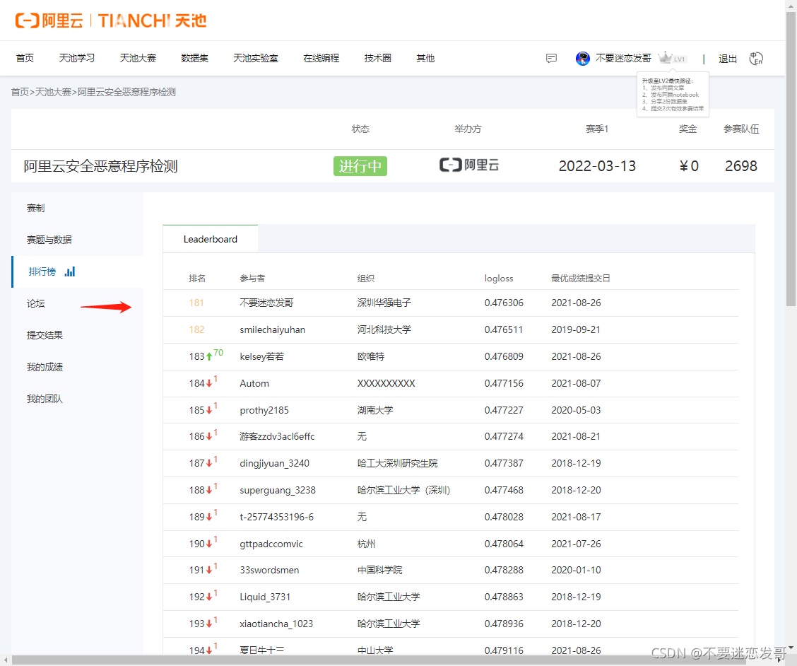Click organization 河北科技大学
The width and height of the screenshot is (797, 666).
point(384,329)
